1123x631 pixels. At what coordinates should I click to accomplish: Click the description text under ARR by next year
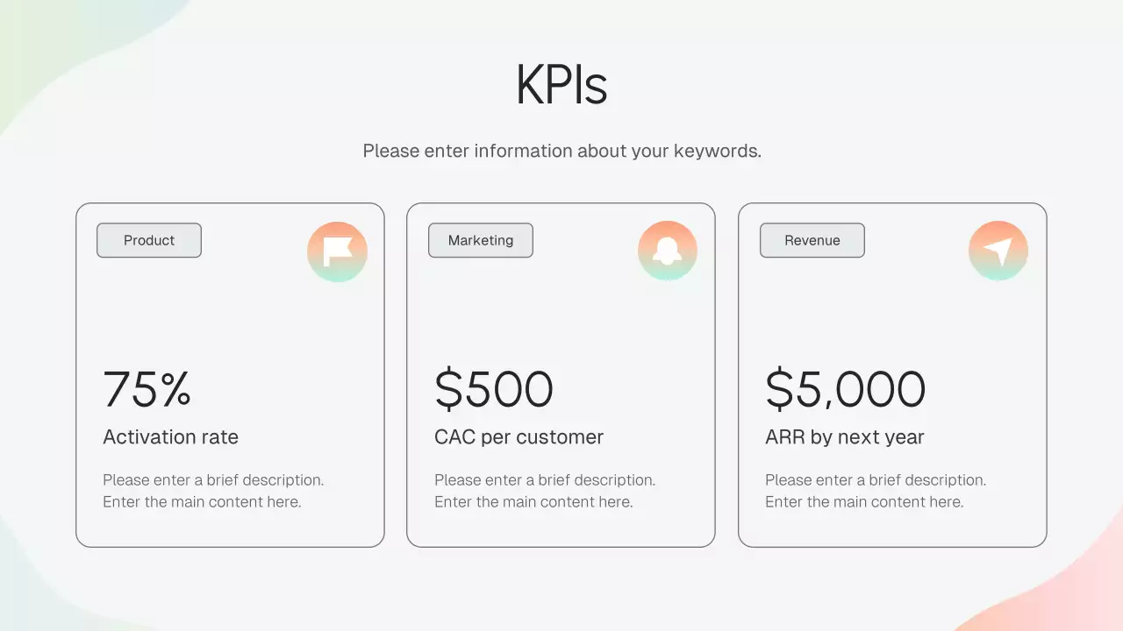click(876, 491)
